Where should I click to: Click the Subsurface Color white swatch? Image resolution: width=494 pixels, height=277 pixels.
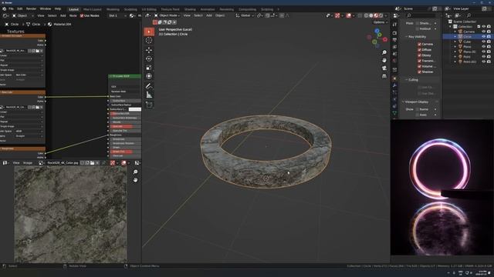135,109
